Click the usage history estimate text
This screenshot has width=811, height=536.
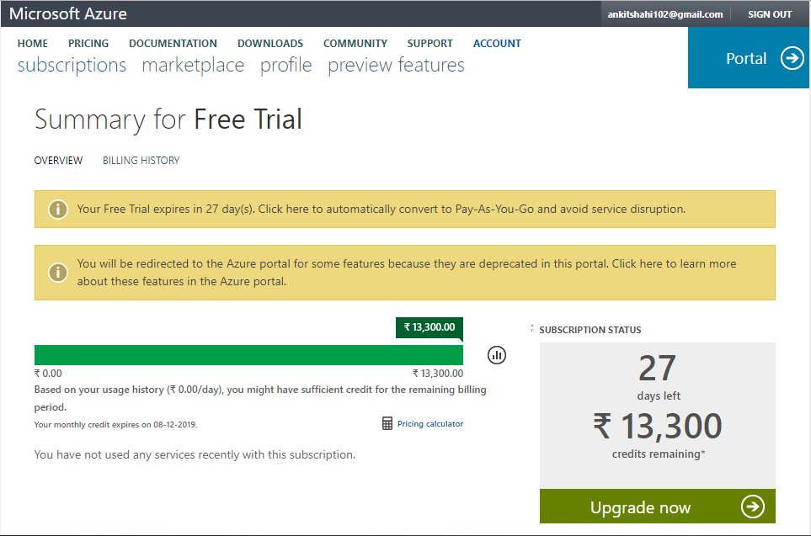pyautogui.click(x=260, y=398)
